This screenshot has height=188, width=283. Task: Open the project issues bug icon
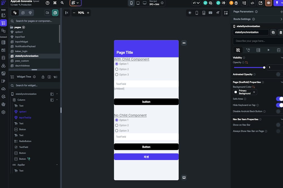pyautogui.click(x=236, y=3)
